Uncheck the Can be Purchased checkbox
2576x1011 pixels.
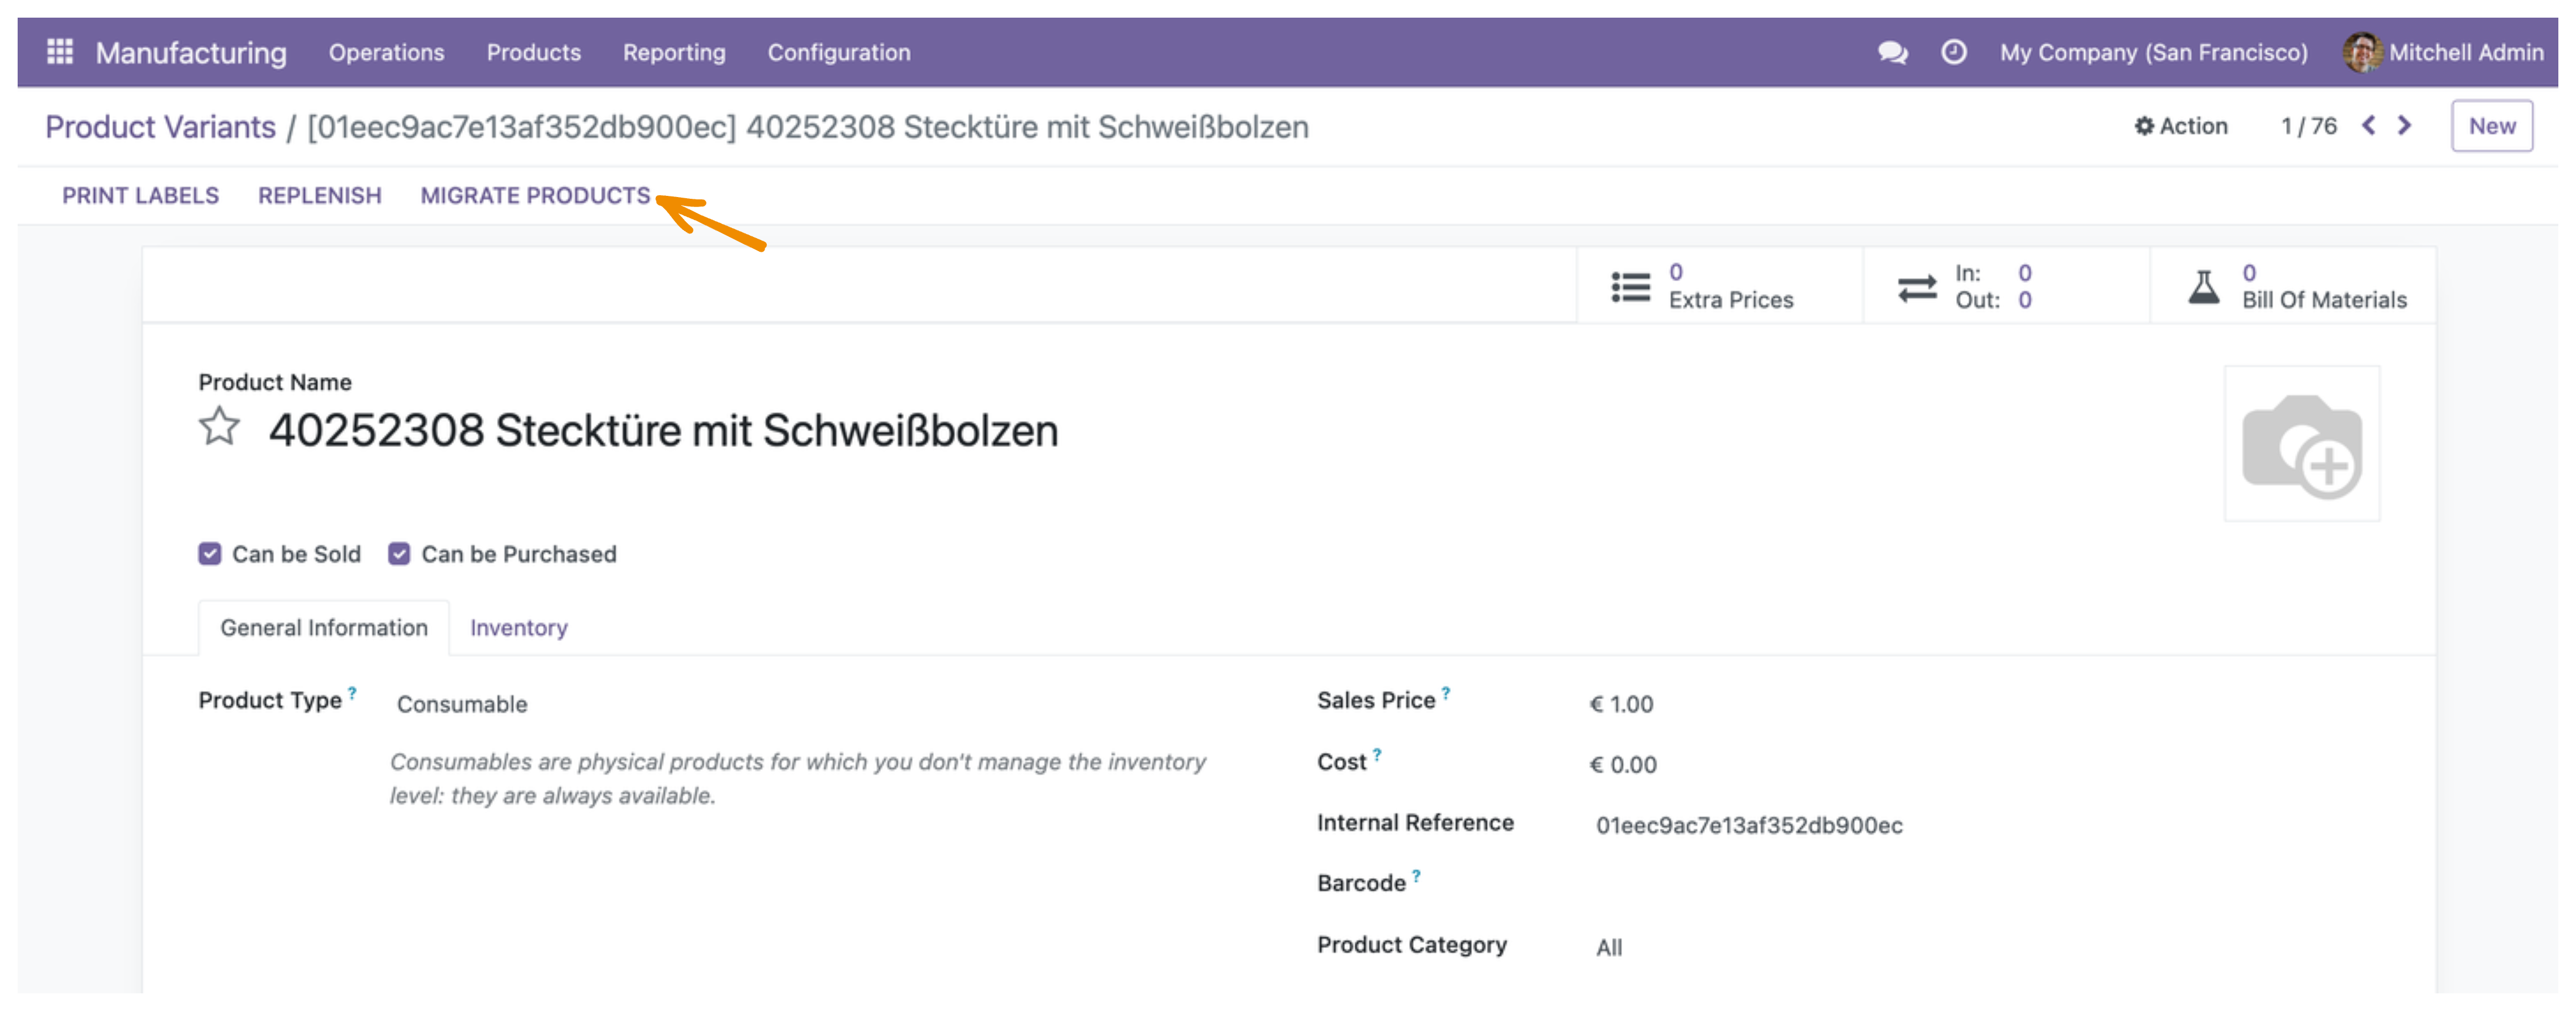click(399, 554)
